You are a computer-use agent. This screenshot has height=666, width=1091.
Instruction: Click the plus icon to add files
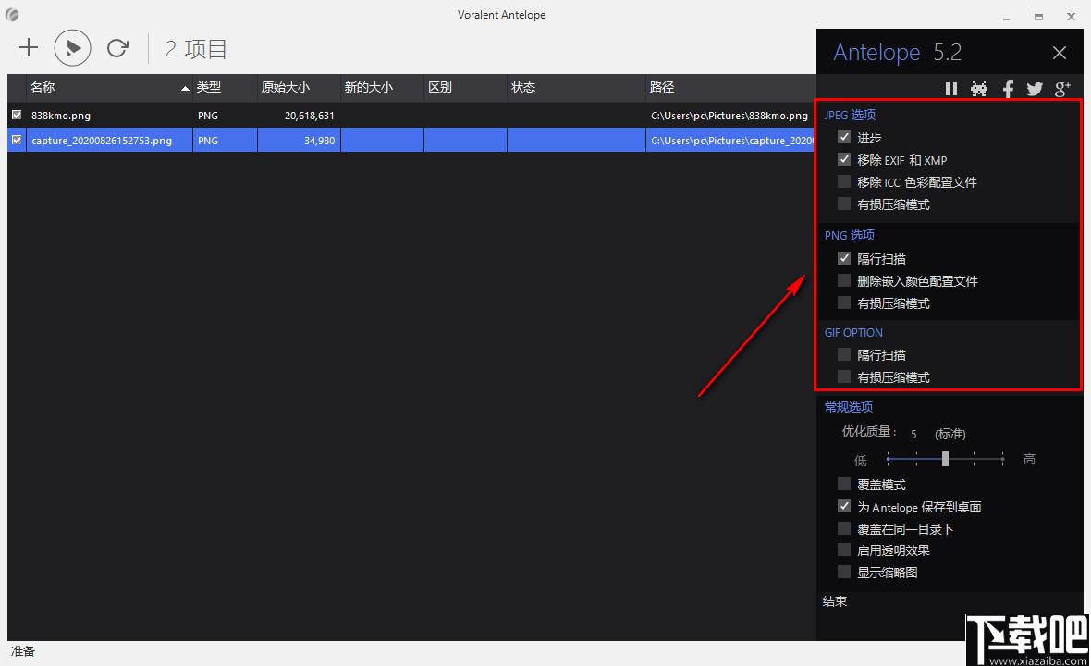click(x=29, y=47)
